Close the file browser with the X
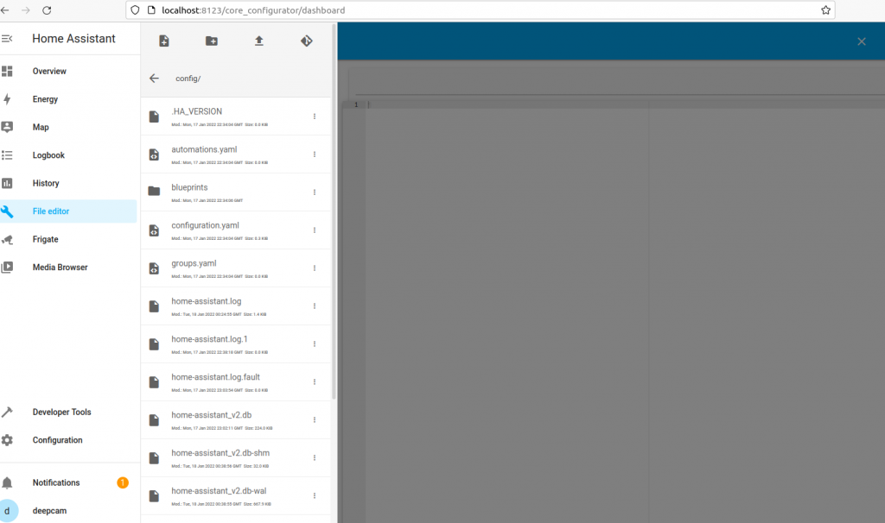Viewport: 885px width, 523px height. point(862,41)
